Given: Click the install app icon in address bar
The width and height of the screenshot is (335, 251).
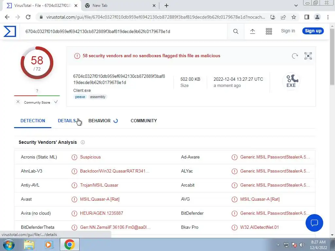Looking at the screenshot, I should click(273, 17).
